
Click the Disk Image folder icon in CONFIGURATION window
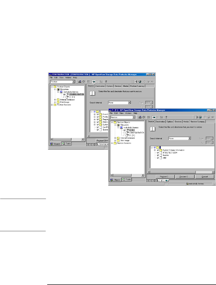58,102
